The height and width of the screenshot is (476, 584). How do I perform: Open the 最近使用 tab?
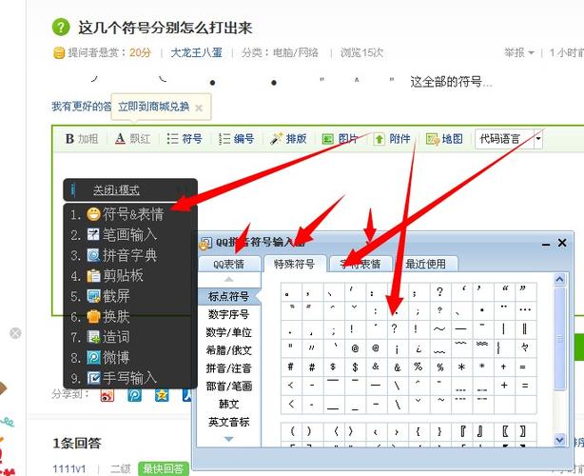tap(424, 265)
